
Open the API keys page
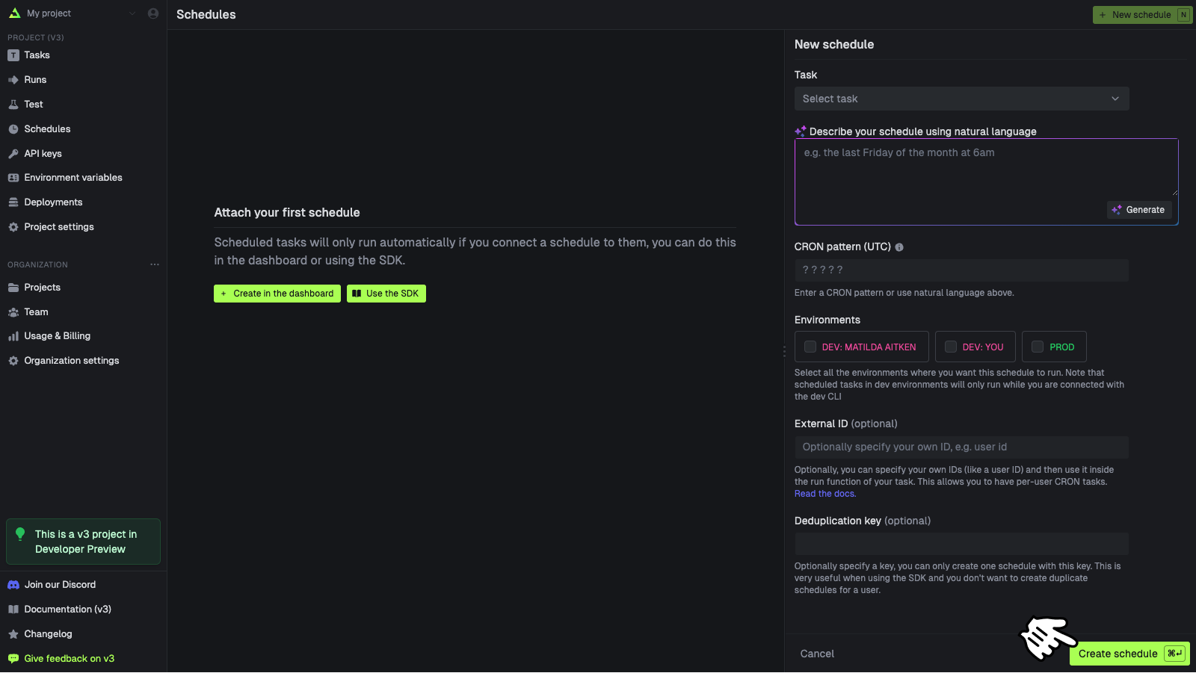tap(43, 153)
